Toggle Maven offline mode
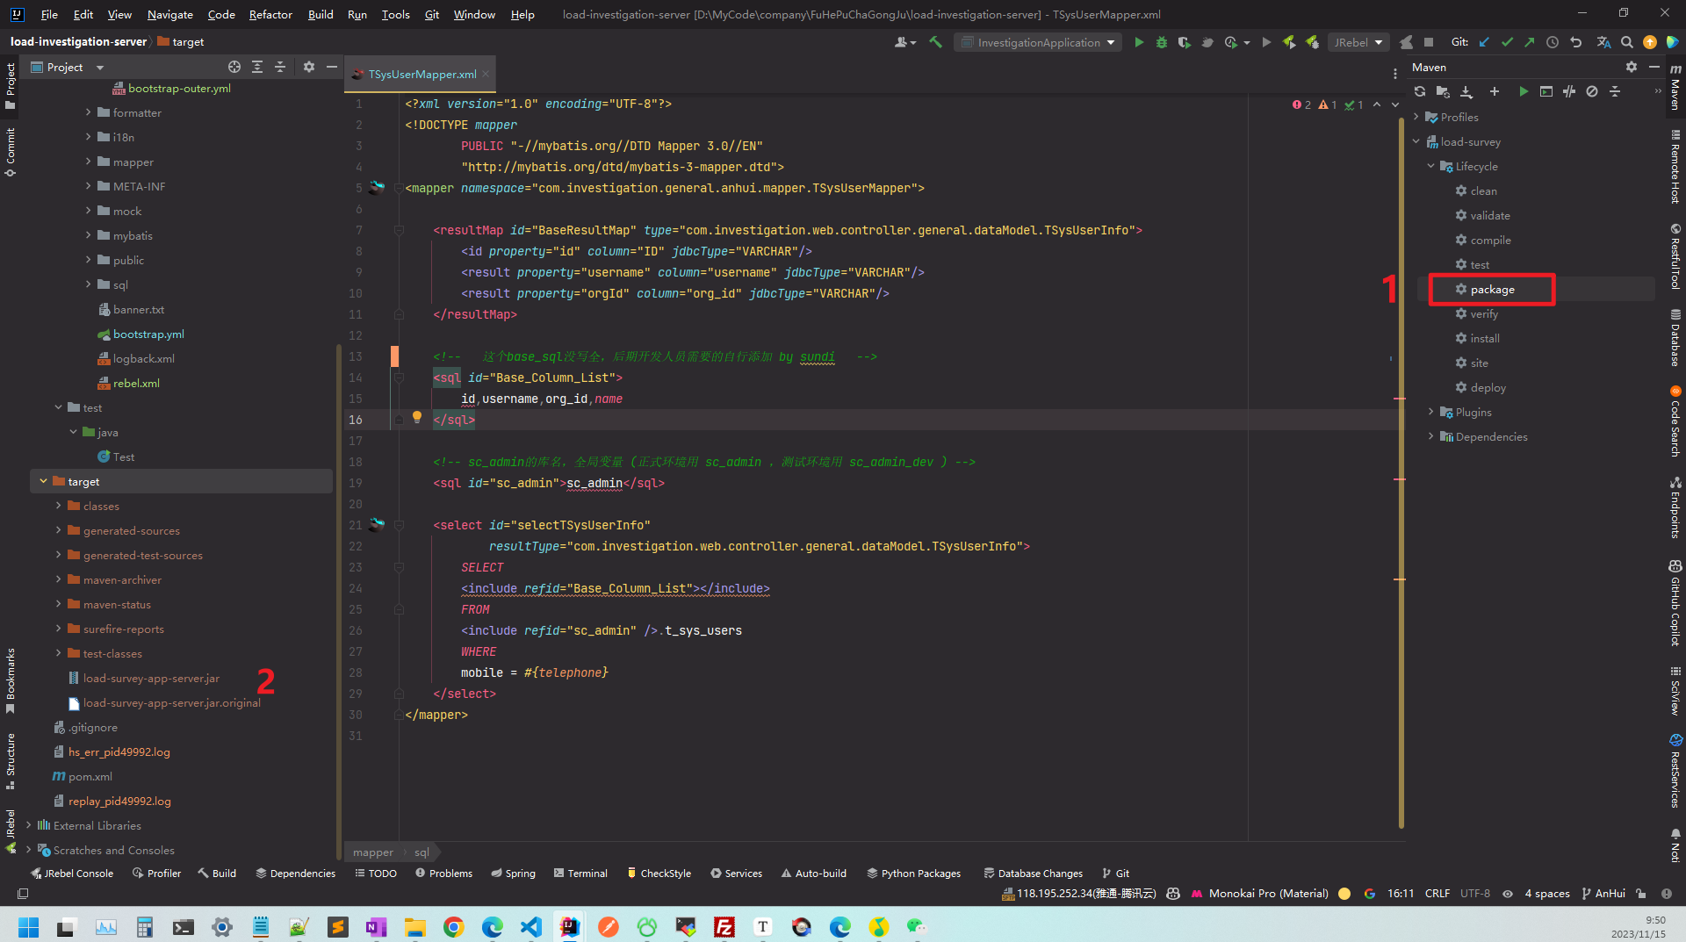Viewport: 1686px width, 942px height. coord(1569,91)
